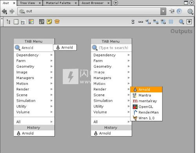The height and width of the screenshot is (153, 196).
Task: Select RenderMan in the Render submenu
Action: (146, 112)
